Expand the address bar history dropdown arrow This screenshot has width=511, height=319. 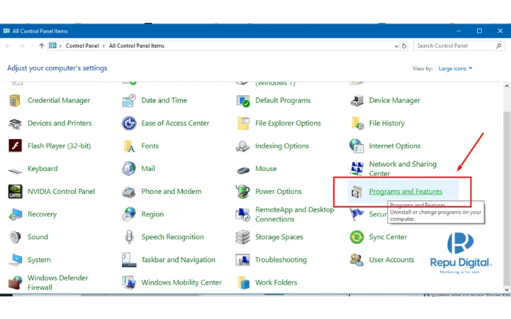(396, 46)
